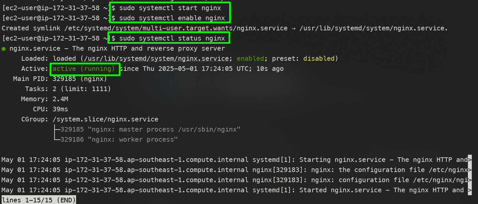This screenshot has height=204, width=478.
Task: Click the timestamp 'Thu 2025-05-01 17:24:05 UTC'
Action: (198, 69)
